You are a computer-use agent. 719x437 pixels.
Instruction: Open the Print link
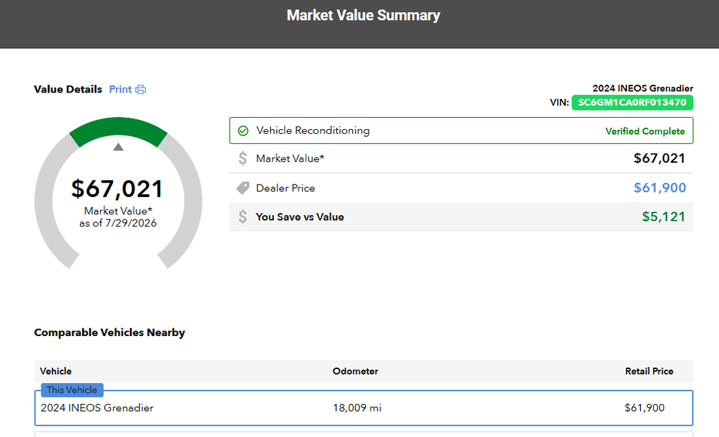[120, 89]
